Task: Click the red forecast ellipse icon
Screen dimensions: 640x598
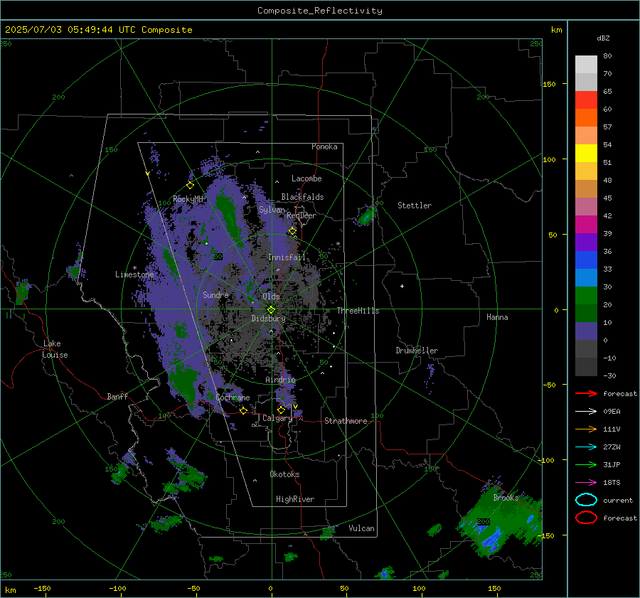Action: [586, 518]
